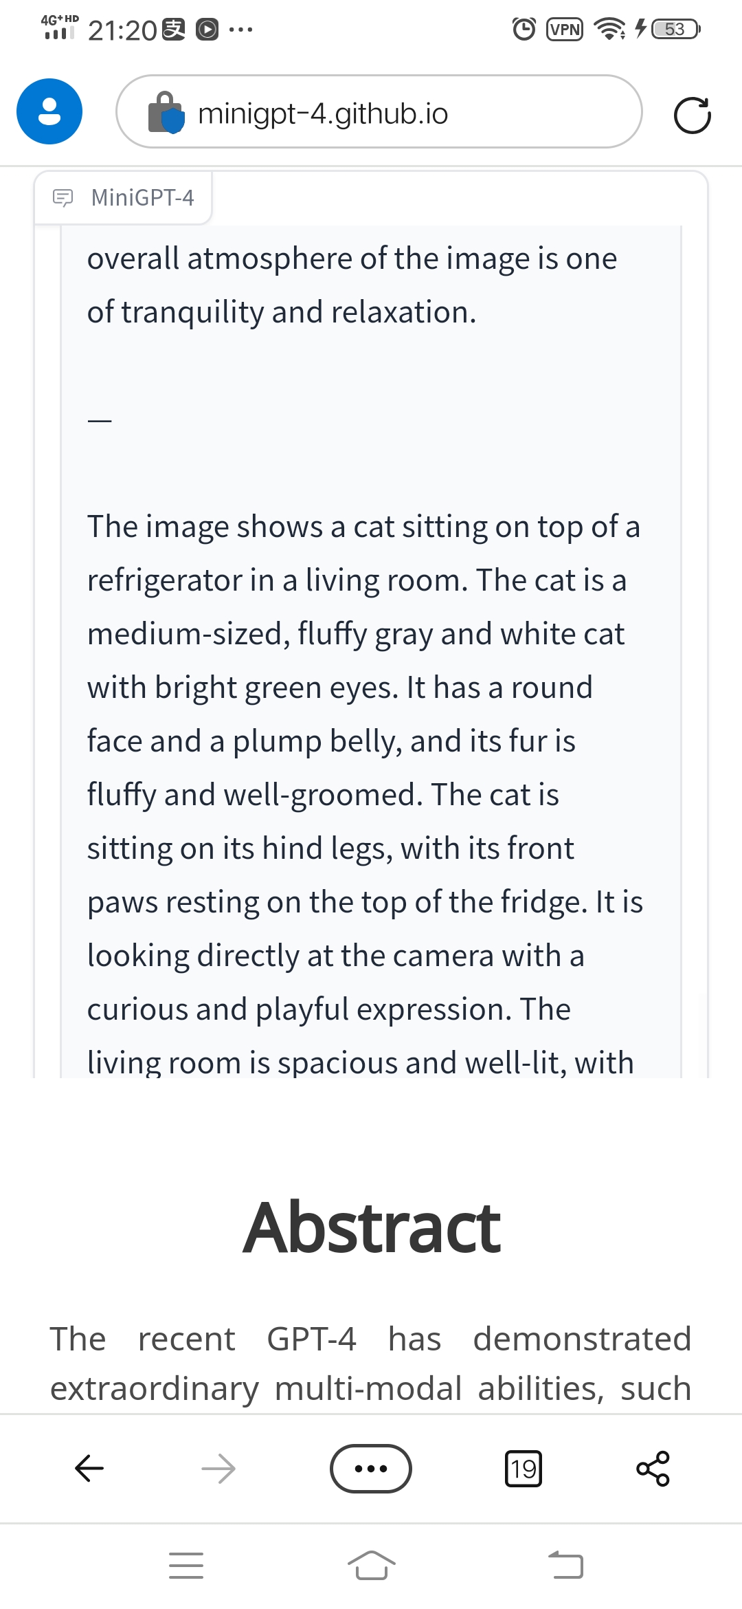Select the MiniGPT-4 page tab

pyautogui.click(x=124, y=197)
